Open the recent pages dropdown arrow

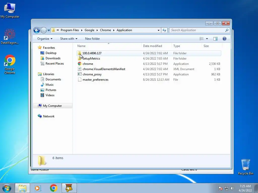[49, 30]
